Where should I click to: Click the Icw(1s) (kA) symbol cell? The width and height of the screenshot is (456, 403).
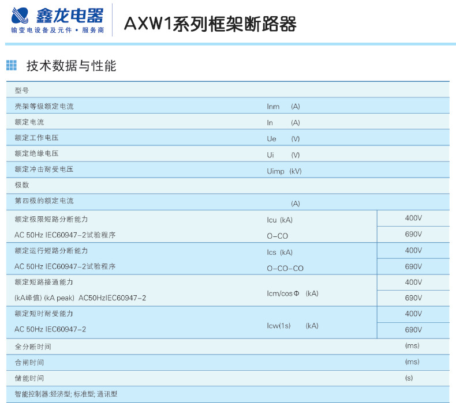click(292, 326)
